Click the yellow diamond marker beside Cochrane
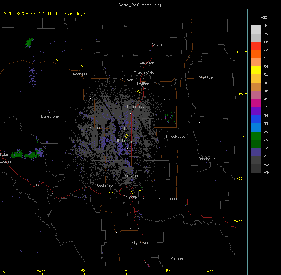The width and height of the screenshot is (281, 275). pos(111,193)
